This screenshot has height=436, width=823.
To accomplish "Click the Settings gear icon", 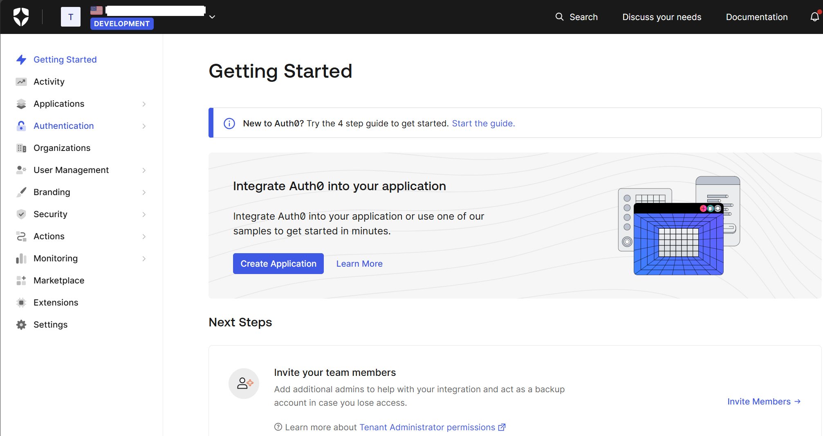I will (21, 325).
